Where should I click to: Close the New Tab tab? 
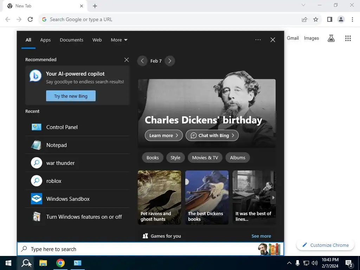pos(82,6)
